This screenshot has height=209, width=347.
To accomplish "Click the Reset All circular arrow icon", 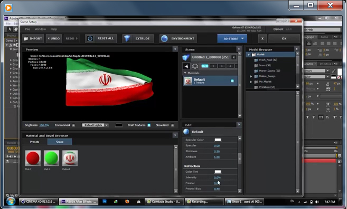I will click(90, 38).
